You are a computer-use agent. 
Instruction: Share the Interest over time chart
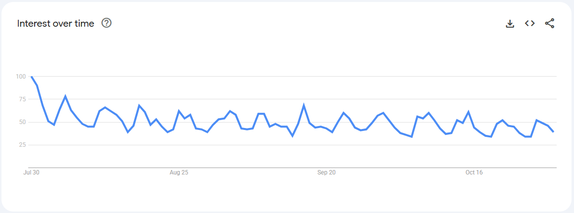coord(550,23)
